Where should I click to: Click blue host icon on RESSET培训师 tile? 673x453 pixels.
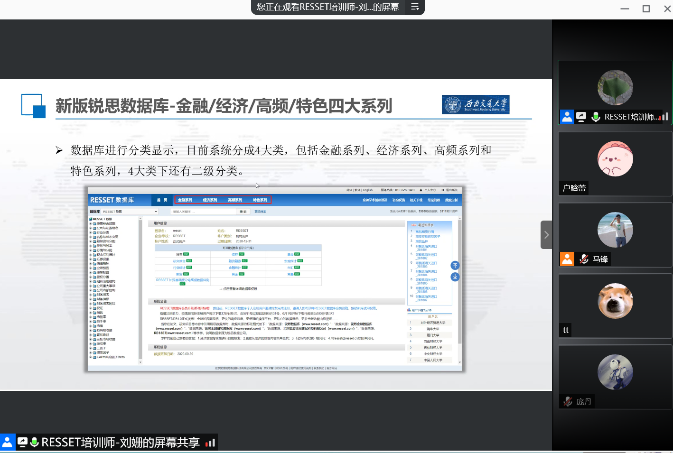pos(567,117)
